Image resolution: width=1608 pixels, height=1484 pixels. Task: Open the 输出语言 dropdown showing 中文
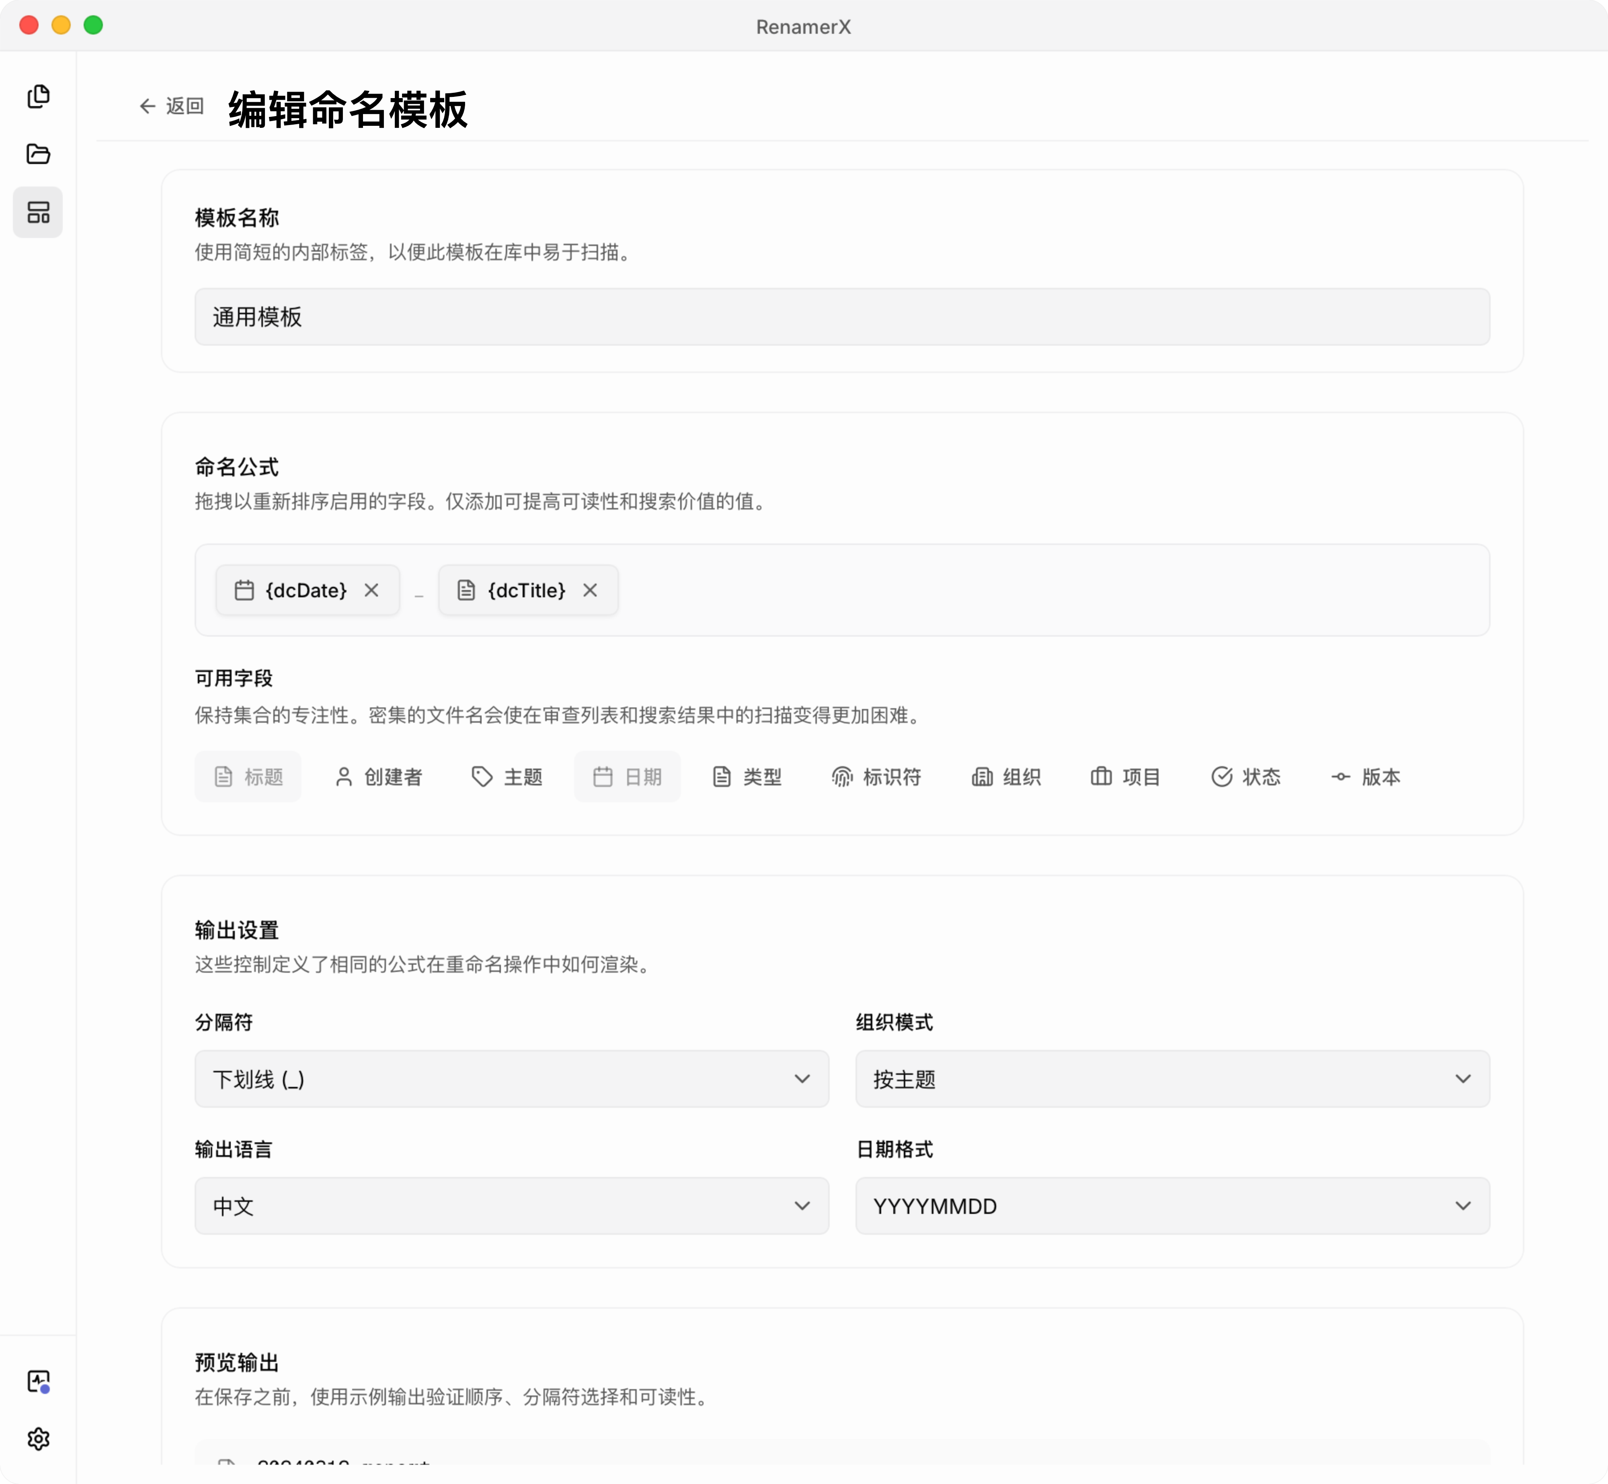[x=512, y=1205]
